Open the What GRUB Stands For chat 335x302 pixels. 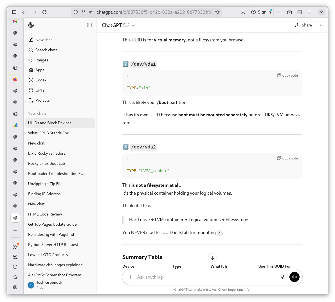tap(48, 133)
